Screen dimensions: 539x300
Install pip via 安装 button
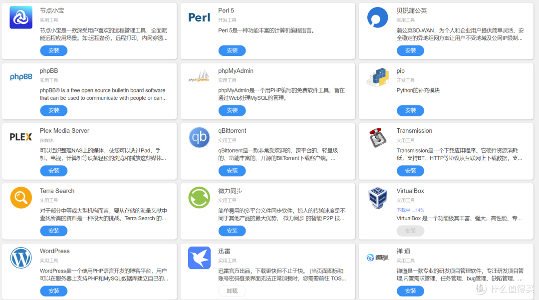[x=410, y=110]
